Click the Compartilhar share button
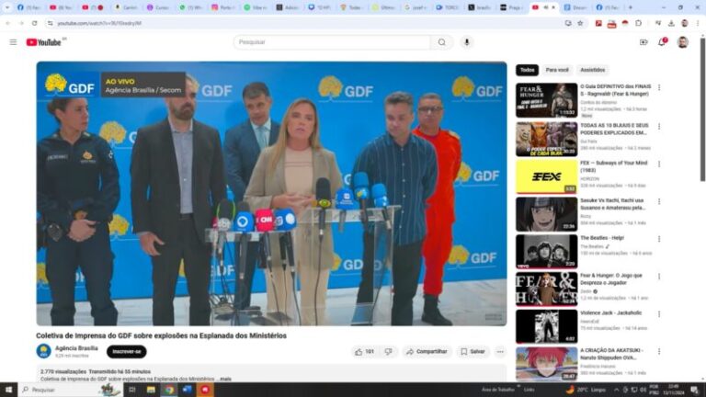 pyautogui.click(x=427, y=351)
